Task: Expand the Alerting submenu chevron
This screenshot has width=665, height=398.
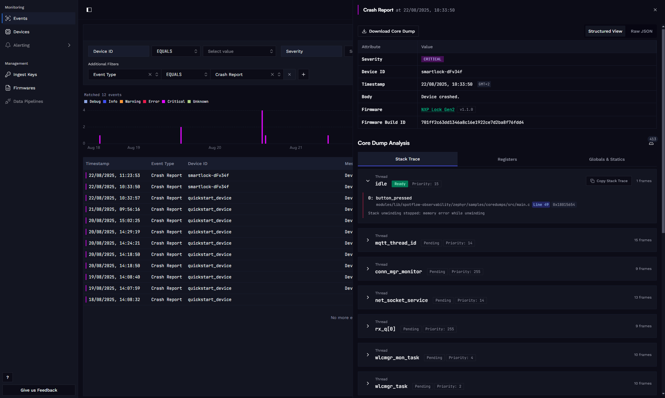Action: click(69, 45)
